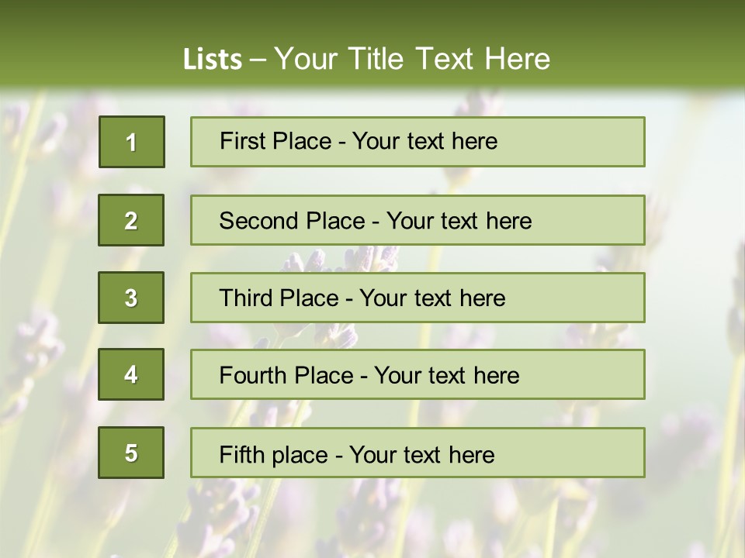Click the bold word Lists in title
This screenshot has width=745, height=558.
[213, 60]
